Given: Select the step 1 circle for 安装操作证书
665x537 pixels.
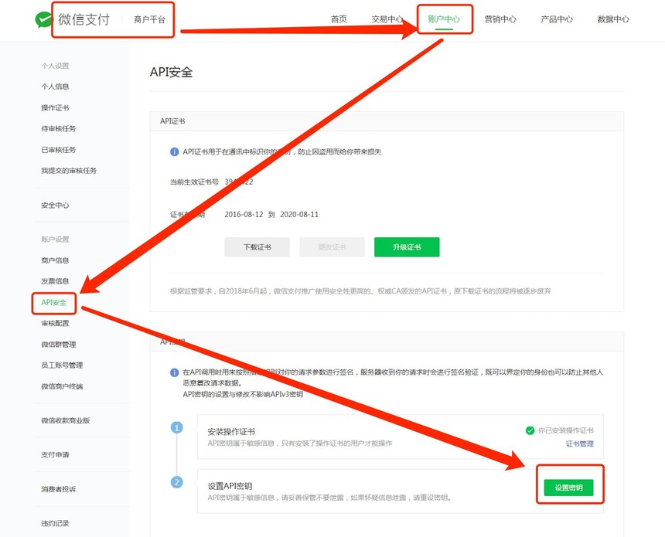Looking at the screenshot, I should click(x=177, y=427).
